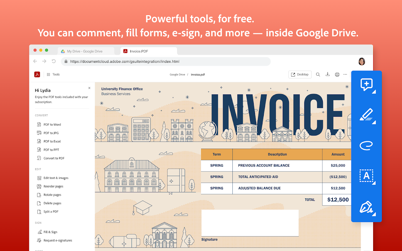This screenshot has width=402, height=251.
Task: Open Rotate pages tool
Action: point(49,195)
